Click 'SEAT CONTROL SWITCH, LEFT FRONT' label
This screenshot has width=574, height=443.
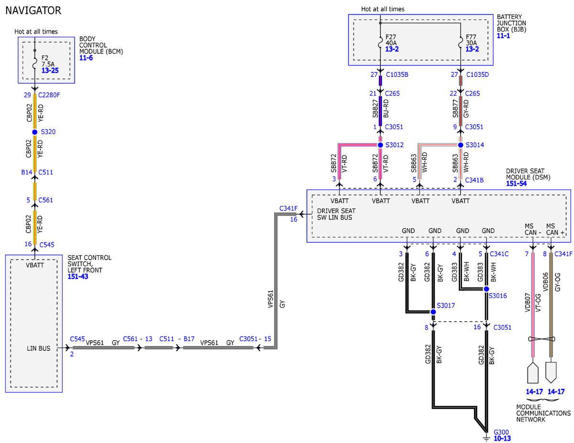tap(89, 264)
